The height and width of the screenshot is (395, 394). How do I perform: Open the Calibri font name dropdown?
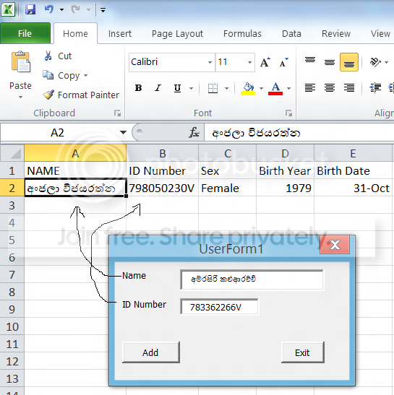click(210, 62)
